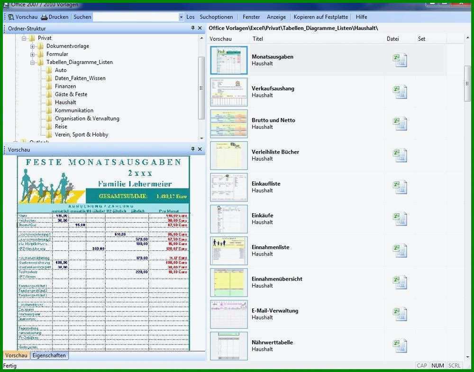This screenshot has width=474, height=372.
Task: Select the Finanzen folder
Action: tap(65, 86)
